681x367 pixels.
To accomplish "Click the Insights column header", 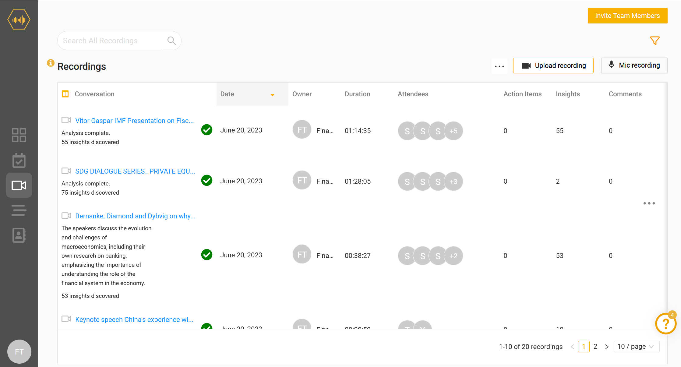I will (x=568, y=94).
